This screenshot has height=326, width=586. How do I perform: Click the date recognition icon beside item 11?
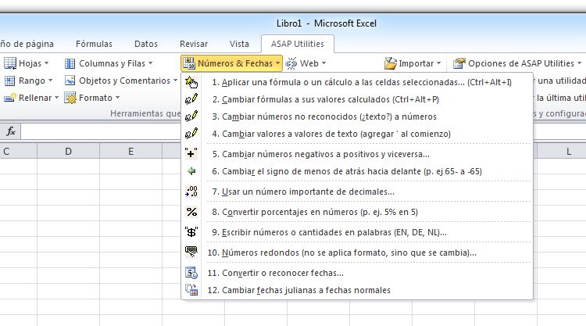(x=191, y=273)
